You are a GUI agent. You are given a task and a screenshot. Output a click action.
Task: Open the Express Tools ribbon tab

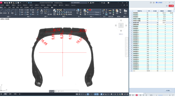point(38,7)
